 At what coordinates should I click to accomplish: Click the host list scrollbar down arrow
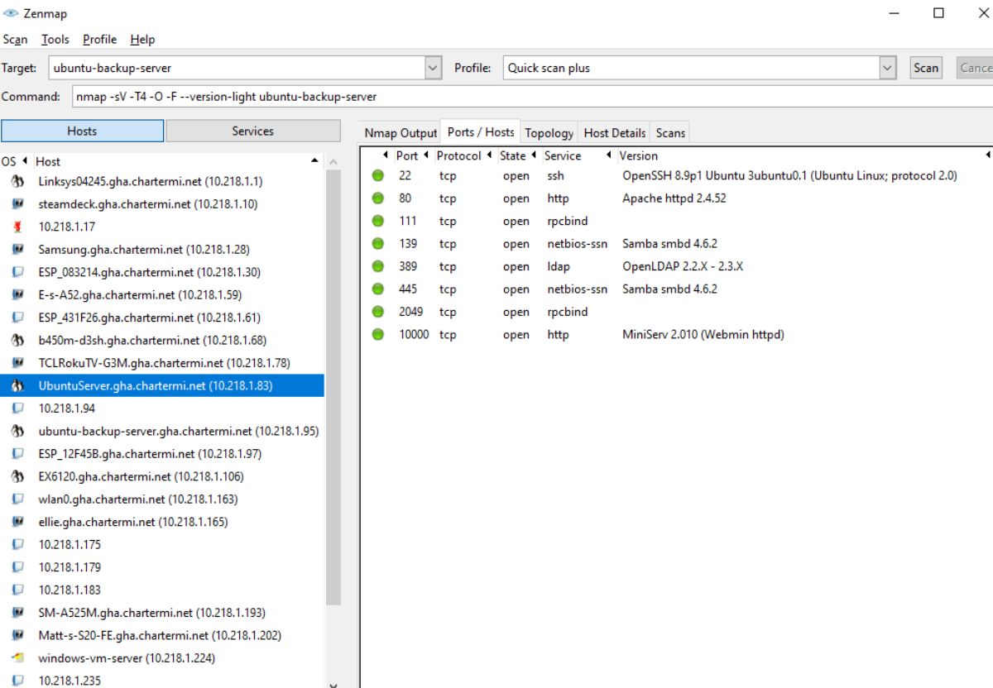333,684
